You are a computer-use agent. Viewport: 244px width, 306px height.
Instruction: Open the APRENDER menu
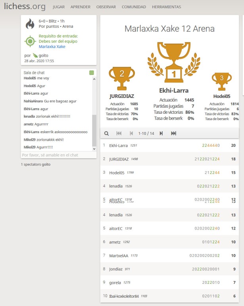[80, 7]
